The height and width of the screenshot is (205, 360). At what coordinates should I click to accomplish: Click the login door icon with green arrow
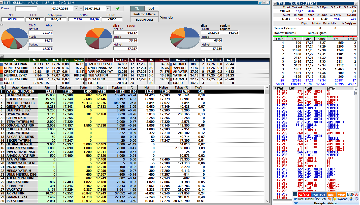[x=348, y=194]
